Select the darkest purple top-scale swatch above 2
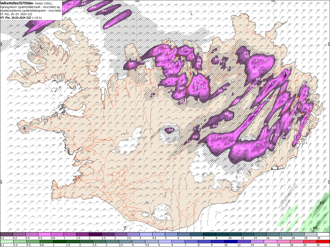 (x=95, y=234)
